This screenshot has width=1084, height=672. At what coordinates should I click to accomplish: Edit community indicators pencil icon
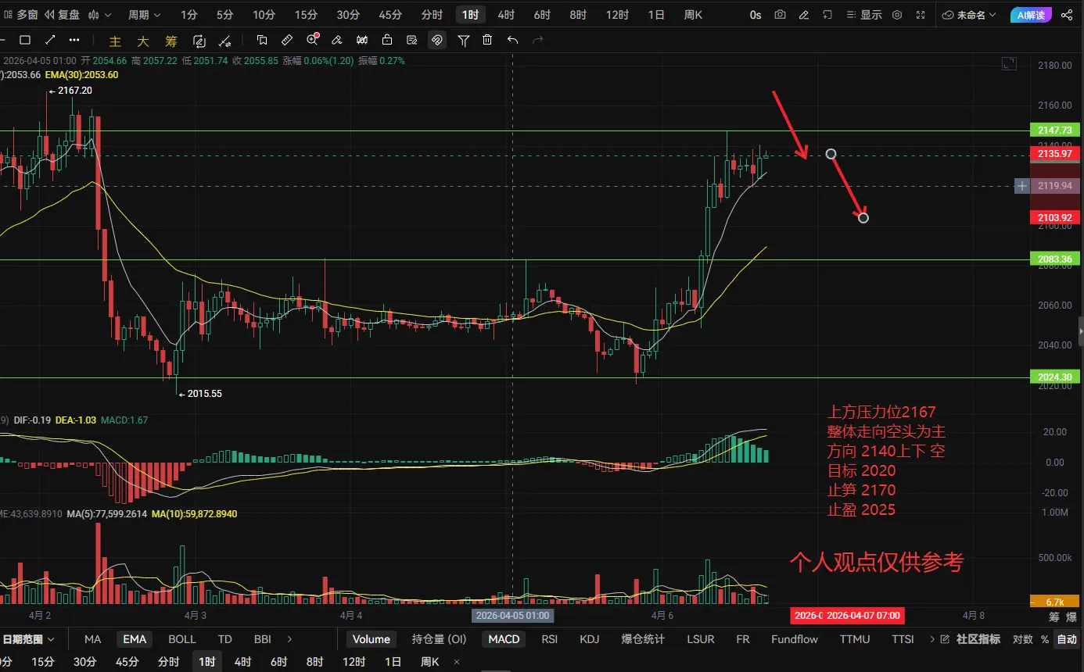click(x=945, y=639)
